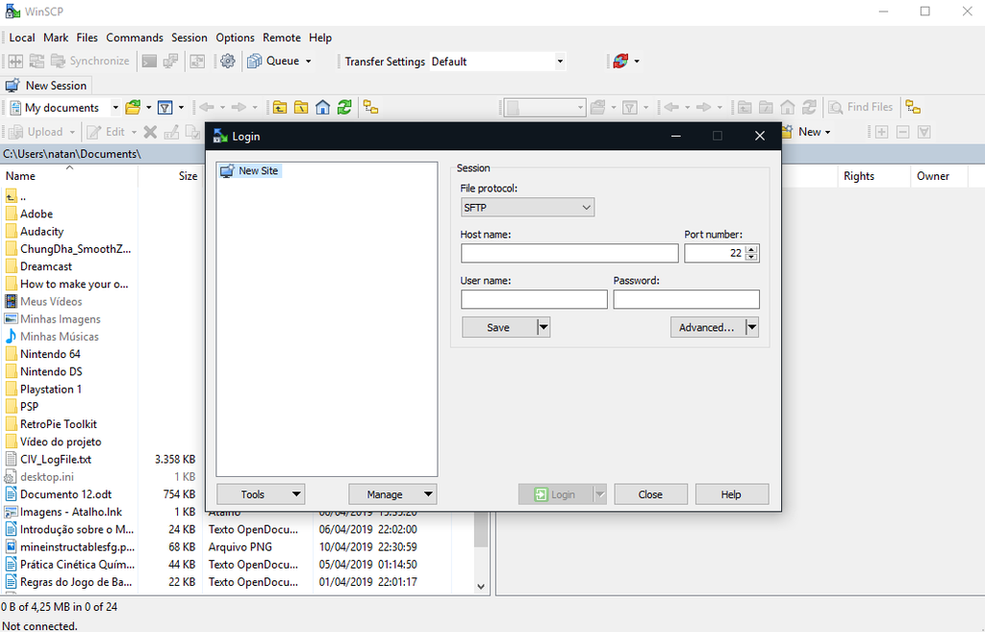Open the Options menu

[x=235, y=38]
